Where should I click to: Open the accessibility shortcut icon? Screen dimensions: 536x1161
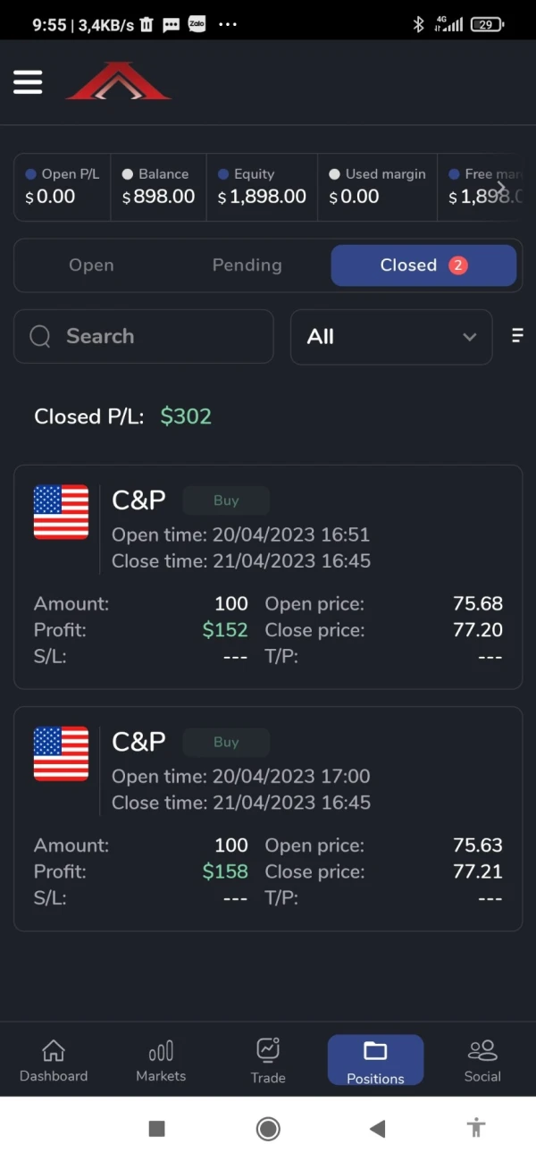(x=476, y=1128)
